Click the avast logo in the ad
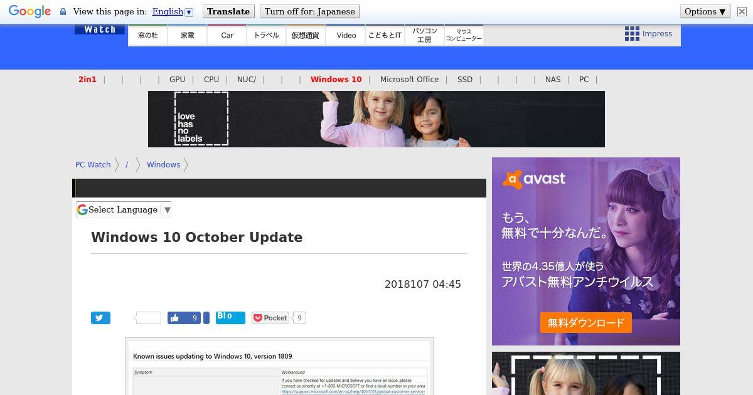 click(534, 180)
